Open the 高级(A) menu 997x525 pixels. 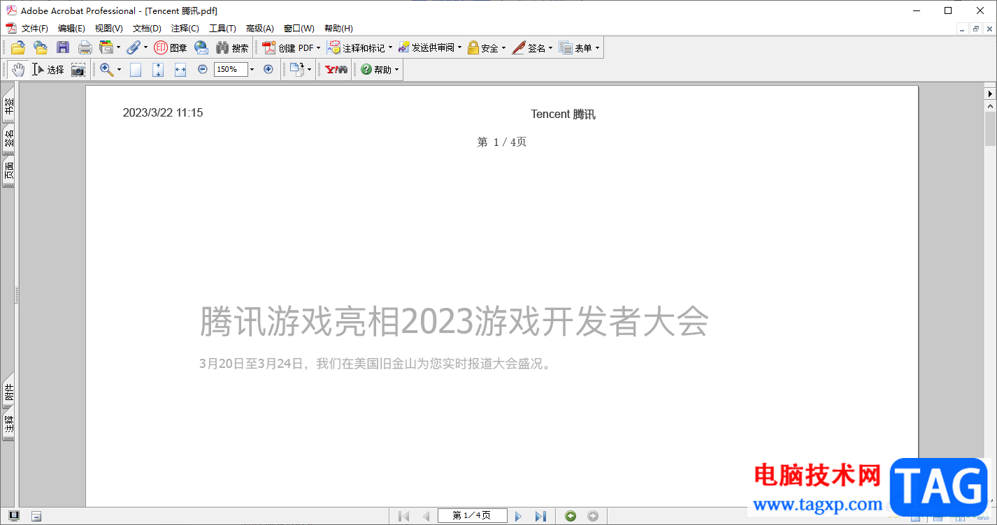[x=260, y=29]
